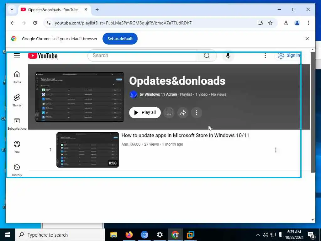Viewport: 321px width, 241px height.
Task: Open a new Chrome tab
Action: 97,9
